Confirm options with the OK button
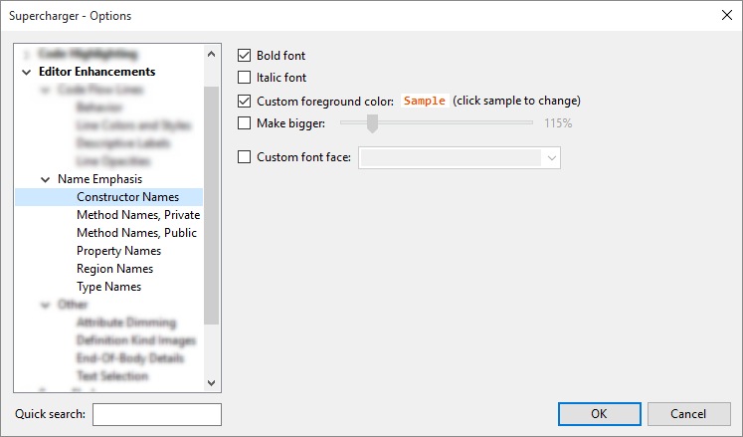 coord(600,414)
